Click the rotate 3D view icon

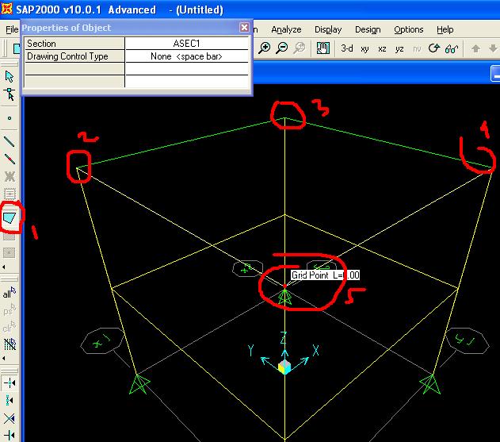pyautogui.click(x=433, y=48)
